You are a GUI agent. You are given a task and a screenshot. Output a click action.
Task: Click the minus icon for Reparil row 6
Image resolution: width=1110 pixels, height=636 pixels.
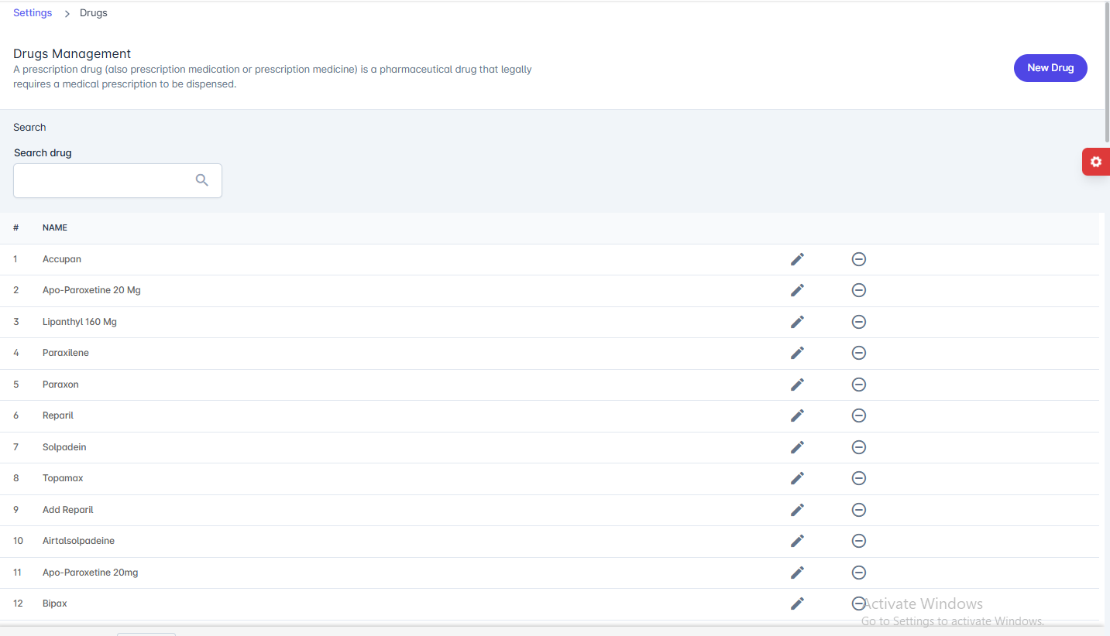[x=858, y=415]
